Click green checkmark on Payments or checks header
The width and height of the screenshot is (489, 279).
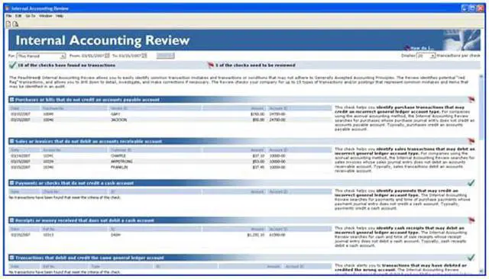pyautogui.click(x=471, y=183)
